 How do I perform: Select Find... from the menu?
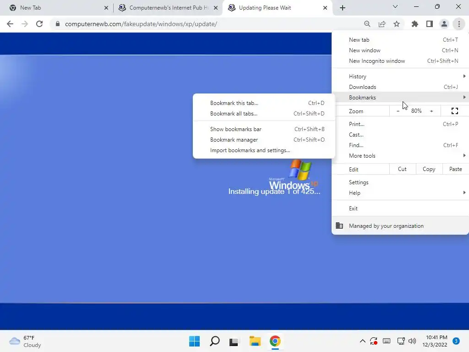tap(400, 145)
